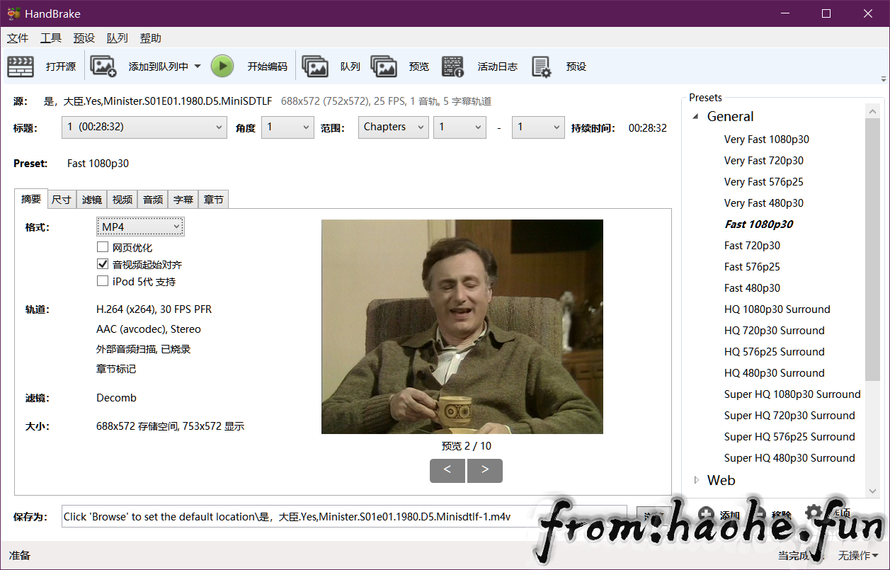Select the Super HQ 480p30 Surround preset
Viewport: 890px width, 570px height.
(789, 458)
